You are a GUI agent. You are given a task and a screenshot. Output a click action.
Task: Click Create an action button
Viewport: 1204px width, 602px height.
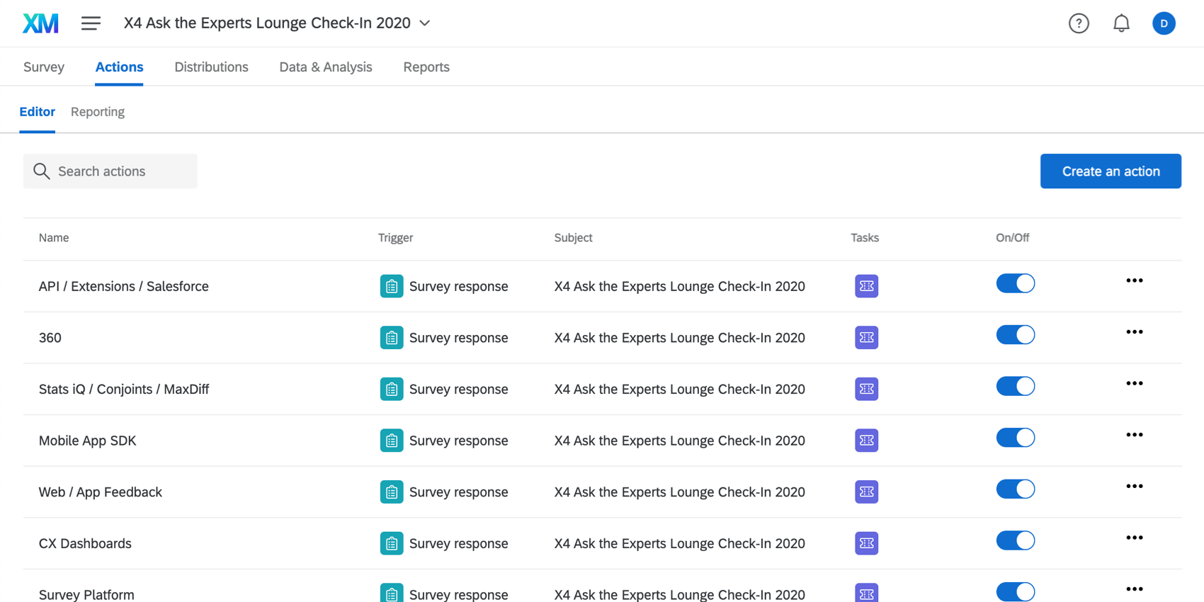1111,171
